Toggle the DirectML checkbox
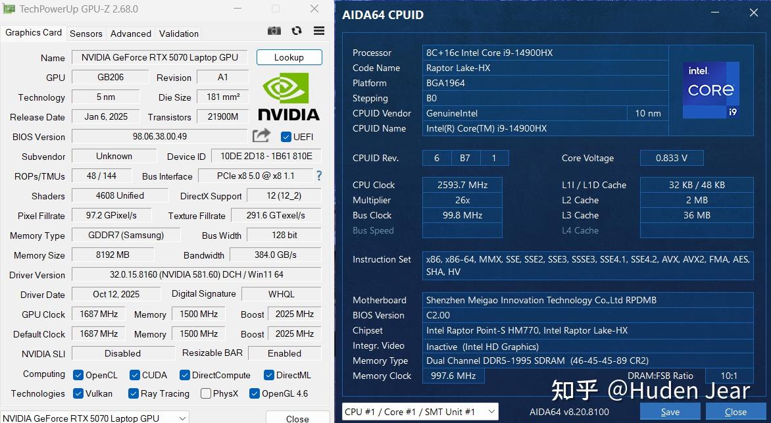Viewport: 771px width, 423px height. click(x=269, y=375)
